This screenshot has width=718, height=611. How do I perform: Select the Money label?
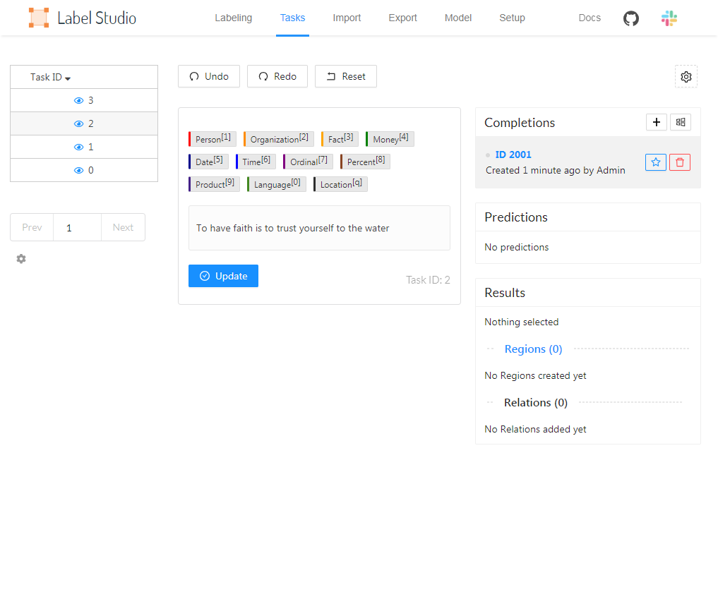(x=390, y=139)
